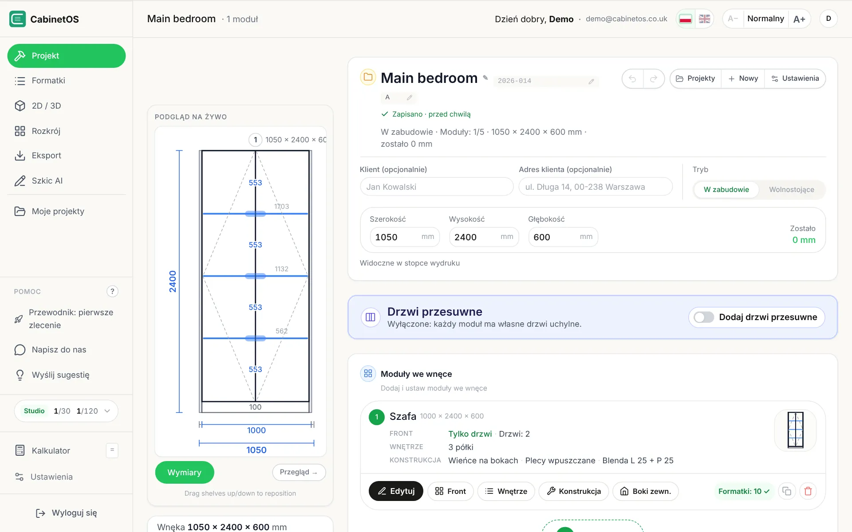The width and height of the screenshot is (852, 532).
Task: Click the help question mark icon by Pomoc
Action: 112,291
